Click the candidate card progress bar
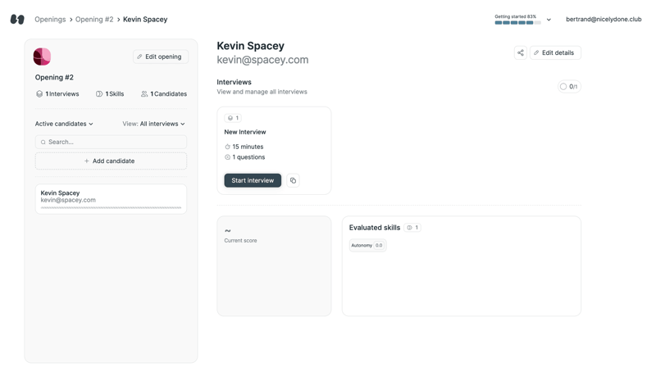 pos(111,207)
